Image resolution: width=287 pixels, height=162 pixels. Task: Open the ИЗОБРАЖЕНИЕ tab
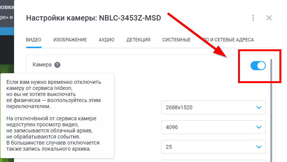(x=70, y=39)
